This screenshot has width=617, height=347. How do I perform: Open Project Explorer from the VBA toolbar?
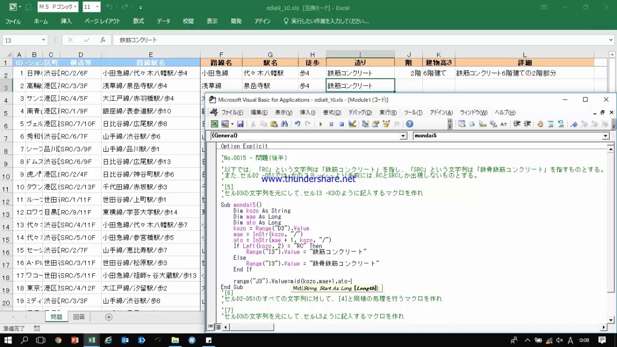point(365,124)
